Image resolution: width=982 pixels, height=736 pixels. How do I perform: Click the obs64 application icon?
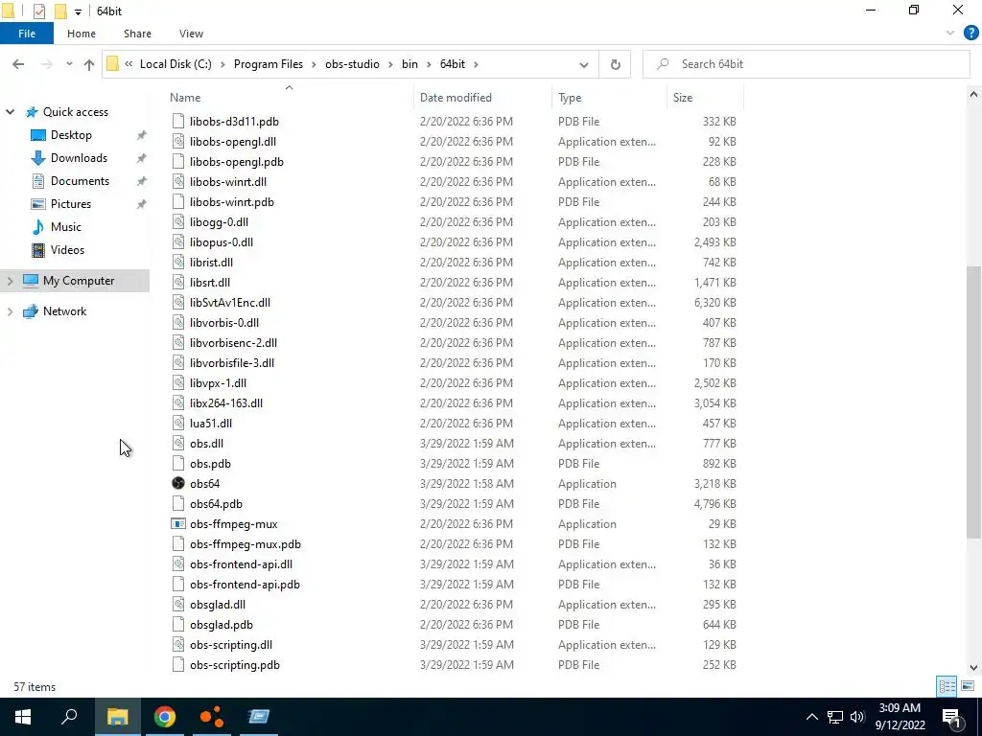click(x=178, y=483)
